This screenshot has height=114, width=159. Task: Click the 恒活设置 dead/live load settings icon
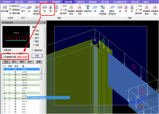[5, 9]
